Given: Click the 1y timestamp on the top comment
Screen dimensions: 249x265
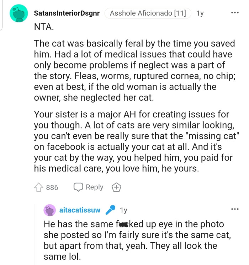Looking at the screenshot, I should (200, 13).
